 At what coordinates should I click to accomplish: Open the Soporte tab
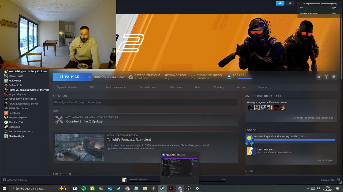click(262, 87)
